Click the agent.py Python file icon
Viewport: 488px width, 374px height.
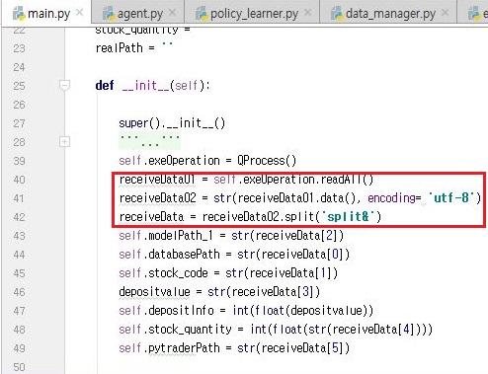click(x=109, y=14)
